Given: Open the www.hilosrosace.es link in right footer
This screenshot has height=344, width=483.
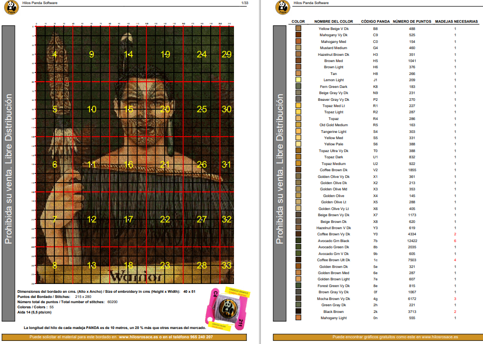Looking at the screenshot, I should tap(440, 337).
